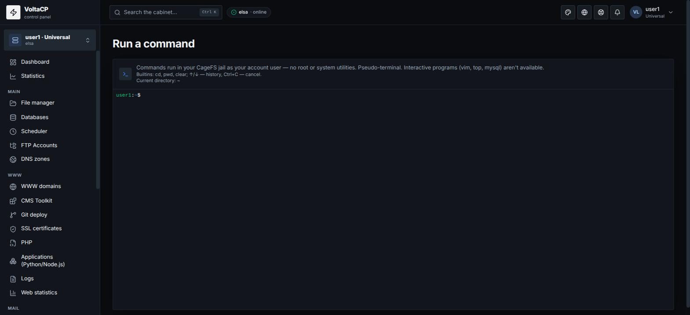This screenshot has height=315, width=690.
Task: Click the Git deploy branch icon
Action: click(x=13, y=215)
